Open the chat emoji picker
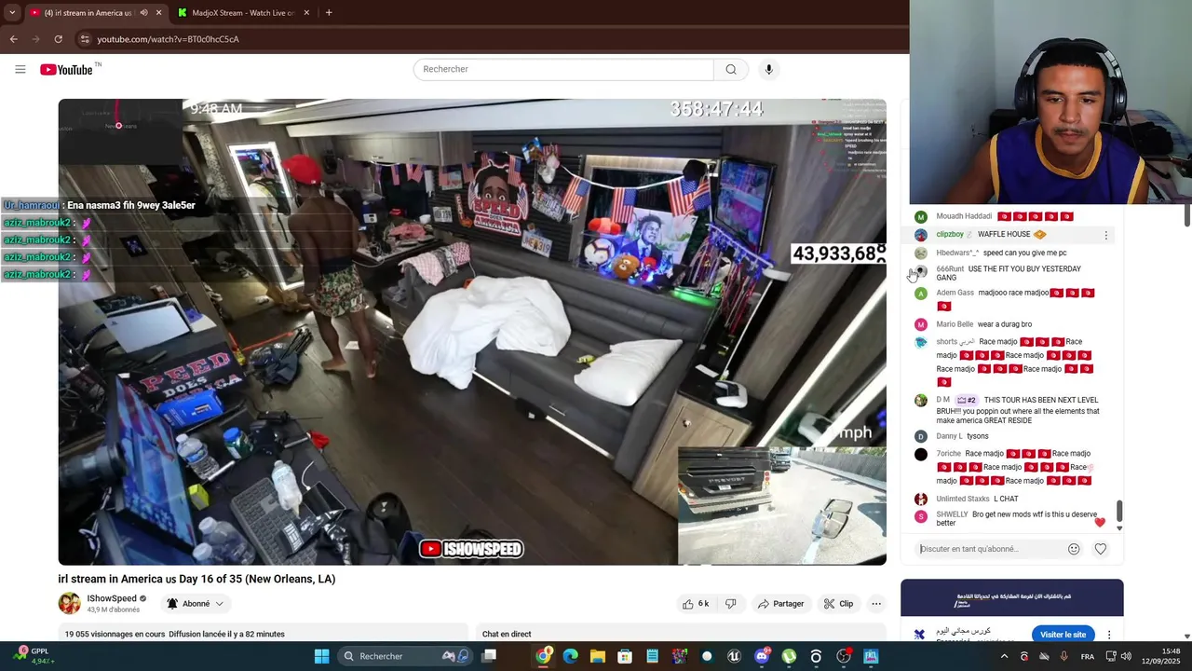The image size is (1192, 671). [x=1074, y=549]
